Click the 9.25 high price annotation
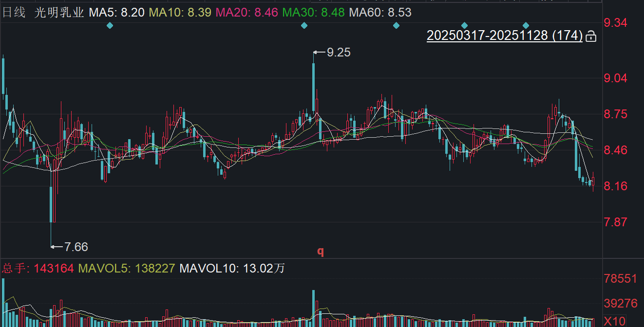 coord(338,53)
